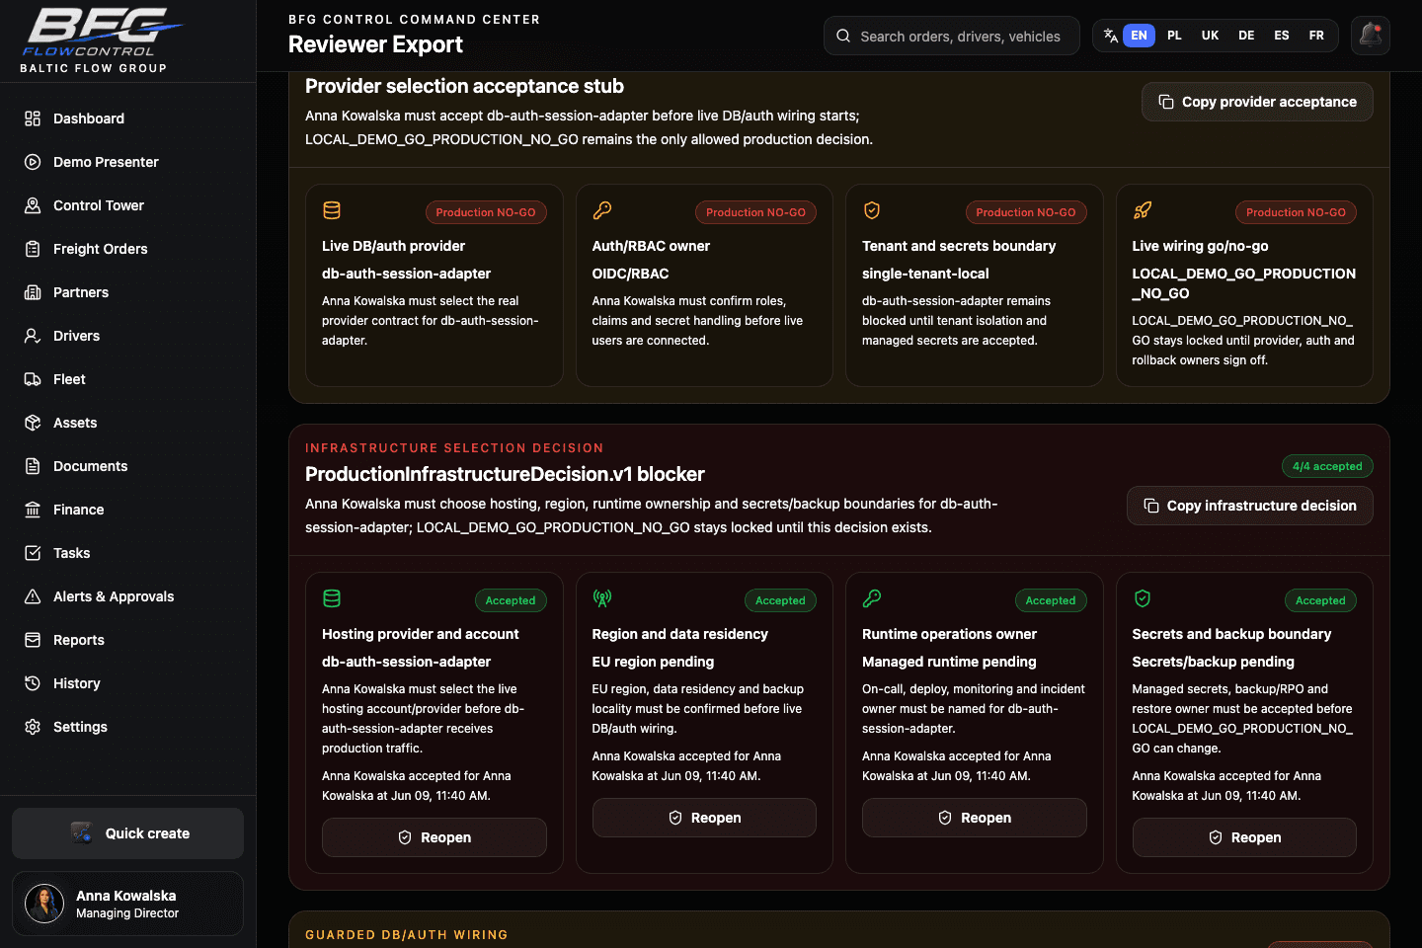Switch language to DE
1422x948 pixels.
click(1246, 36)
